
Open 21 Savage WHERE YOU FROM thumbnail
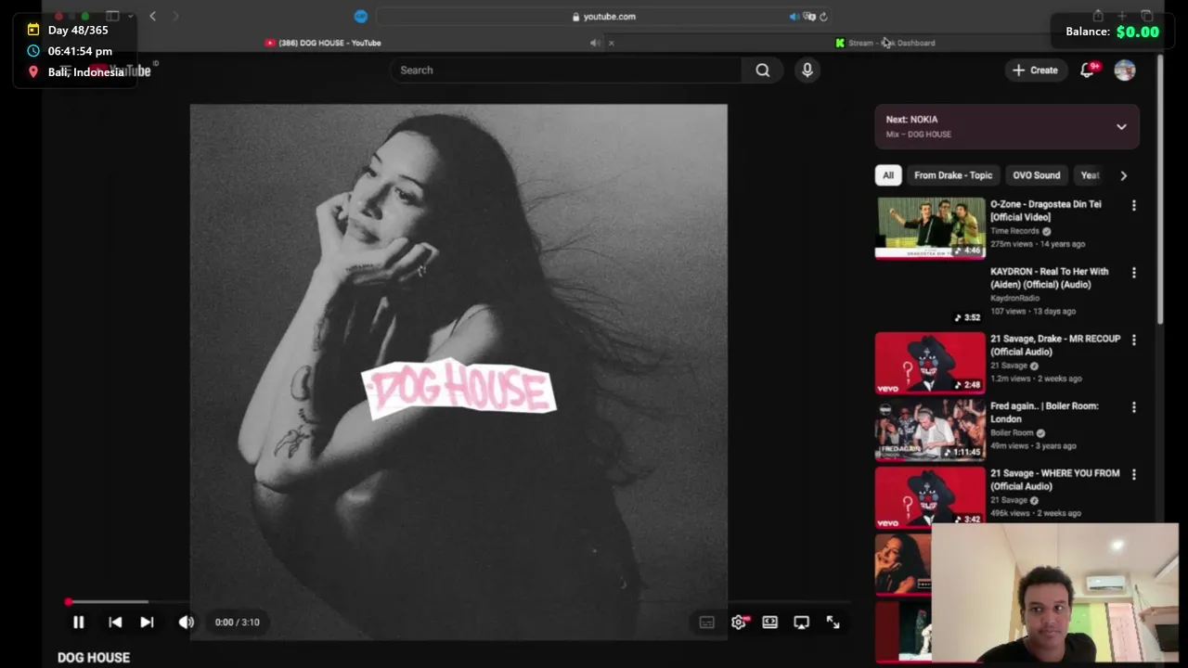pyautogui.click(x=930, y=497)
